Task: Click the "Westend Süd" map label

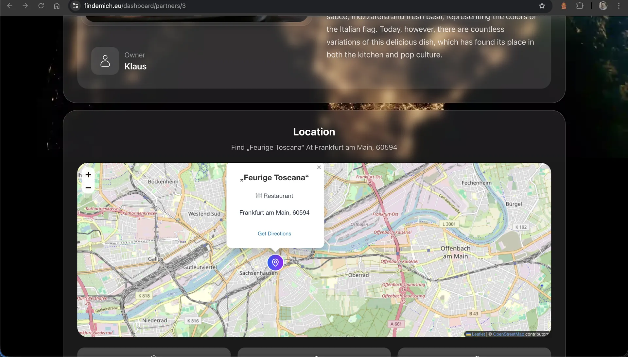Action: coord(204,214)
